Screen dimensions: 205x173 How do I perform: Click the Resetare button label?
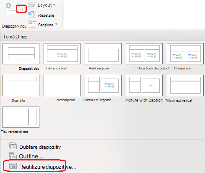click(46, 15)
